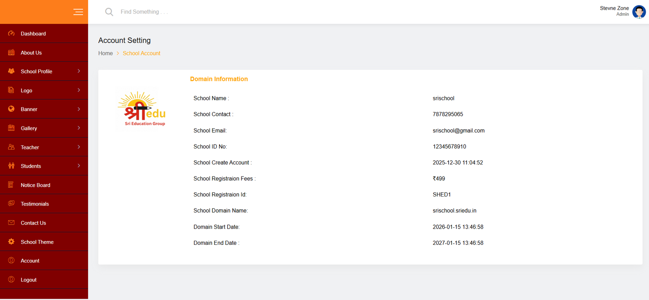Click the School Domain Name label

pyautogui.click(x=221, y=211)
